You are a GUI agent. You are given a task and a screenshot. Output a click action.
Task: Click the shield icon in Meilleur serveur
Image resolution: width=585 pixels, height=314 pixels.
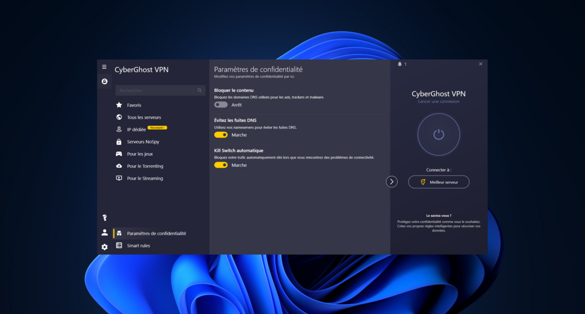(x=423, y=182)
